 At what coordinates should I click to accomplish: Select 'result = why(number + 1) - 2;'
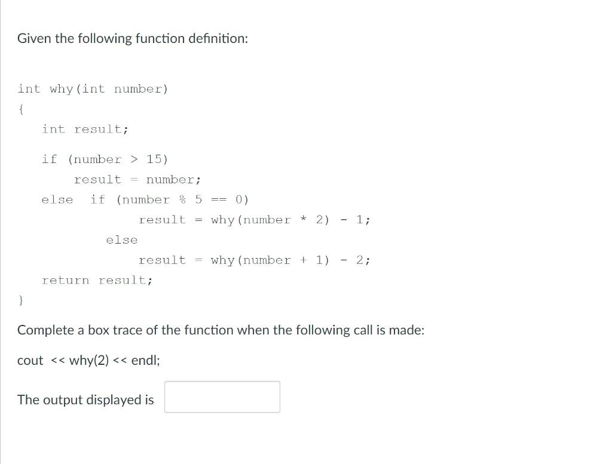click(254, 260)
